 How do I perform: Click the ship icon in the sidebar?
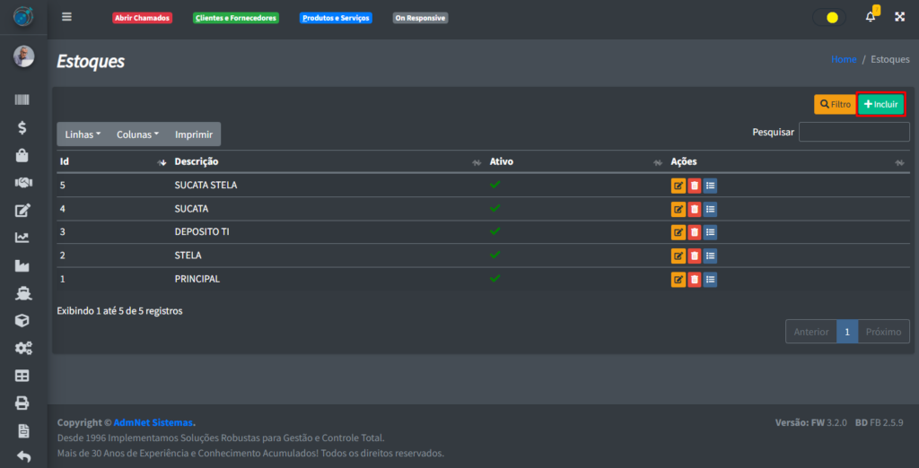click(x=22, y=293)
